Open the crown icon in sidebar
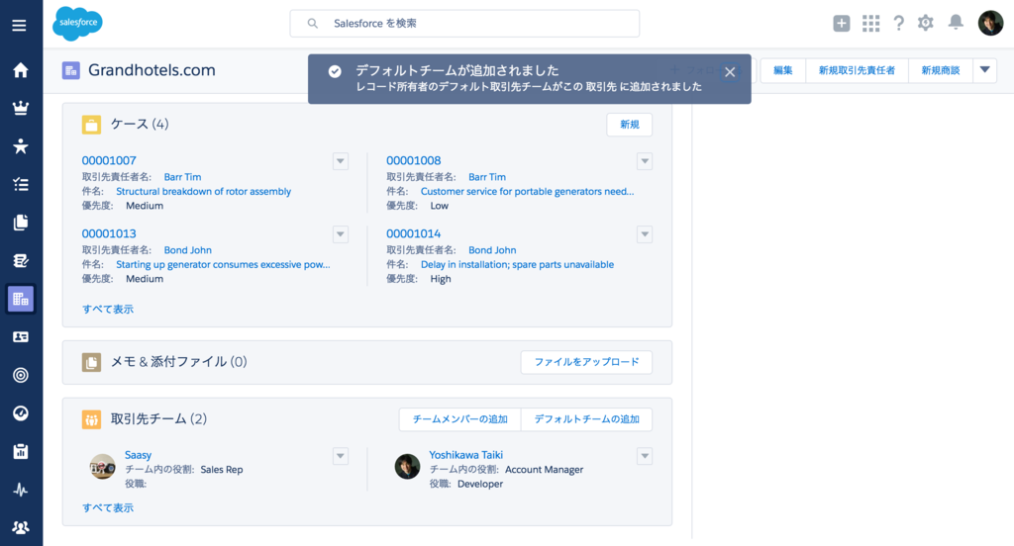This screenshot has width=1014, height=546. coord(21,108)
